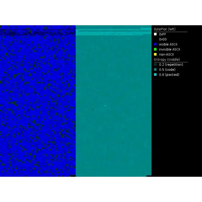This screenshot has width=202, height=202.
Task: Click the green invisible ASCII swatch
Action: (155, 49)
